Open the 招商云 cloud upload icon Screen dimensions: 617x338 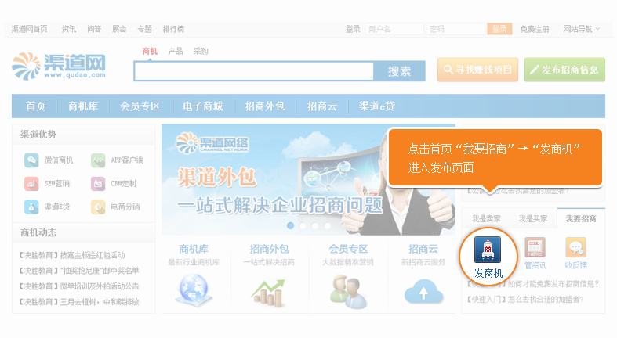(x=423, y=292)
